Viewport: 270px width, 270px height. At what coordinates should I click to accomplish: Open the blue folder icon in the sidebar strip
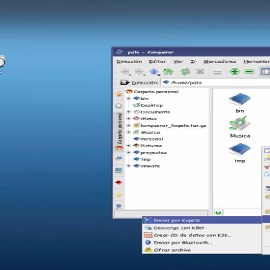[x=119, y=170]
